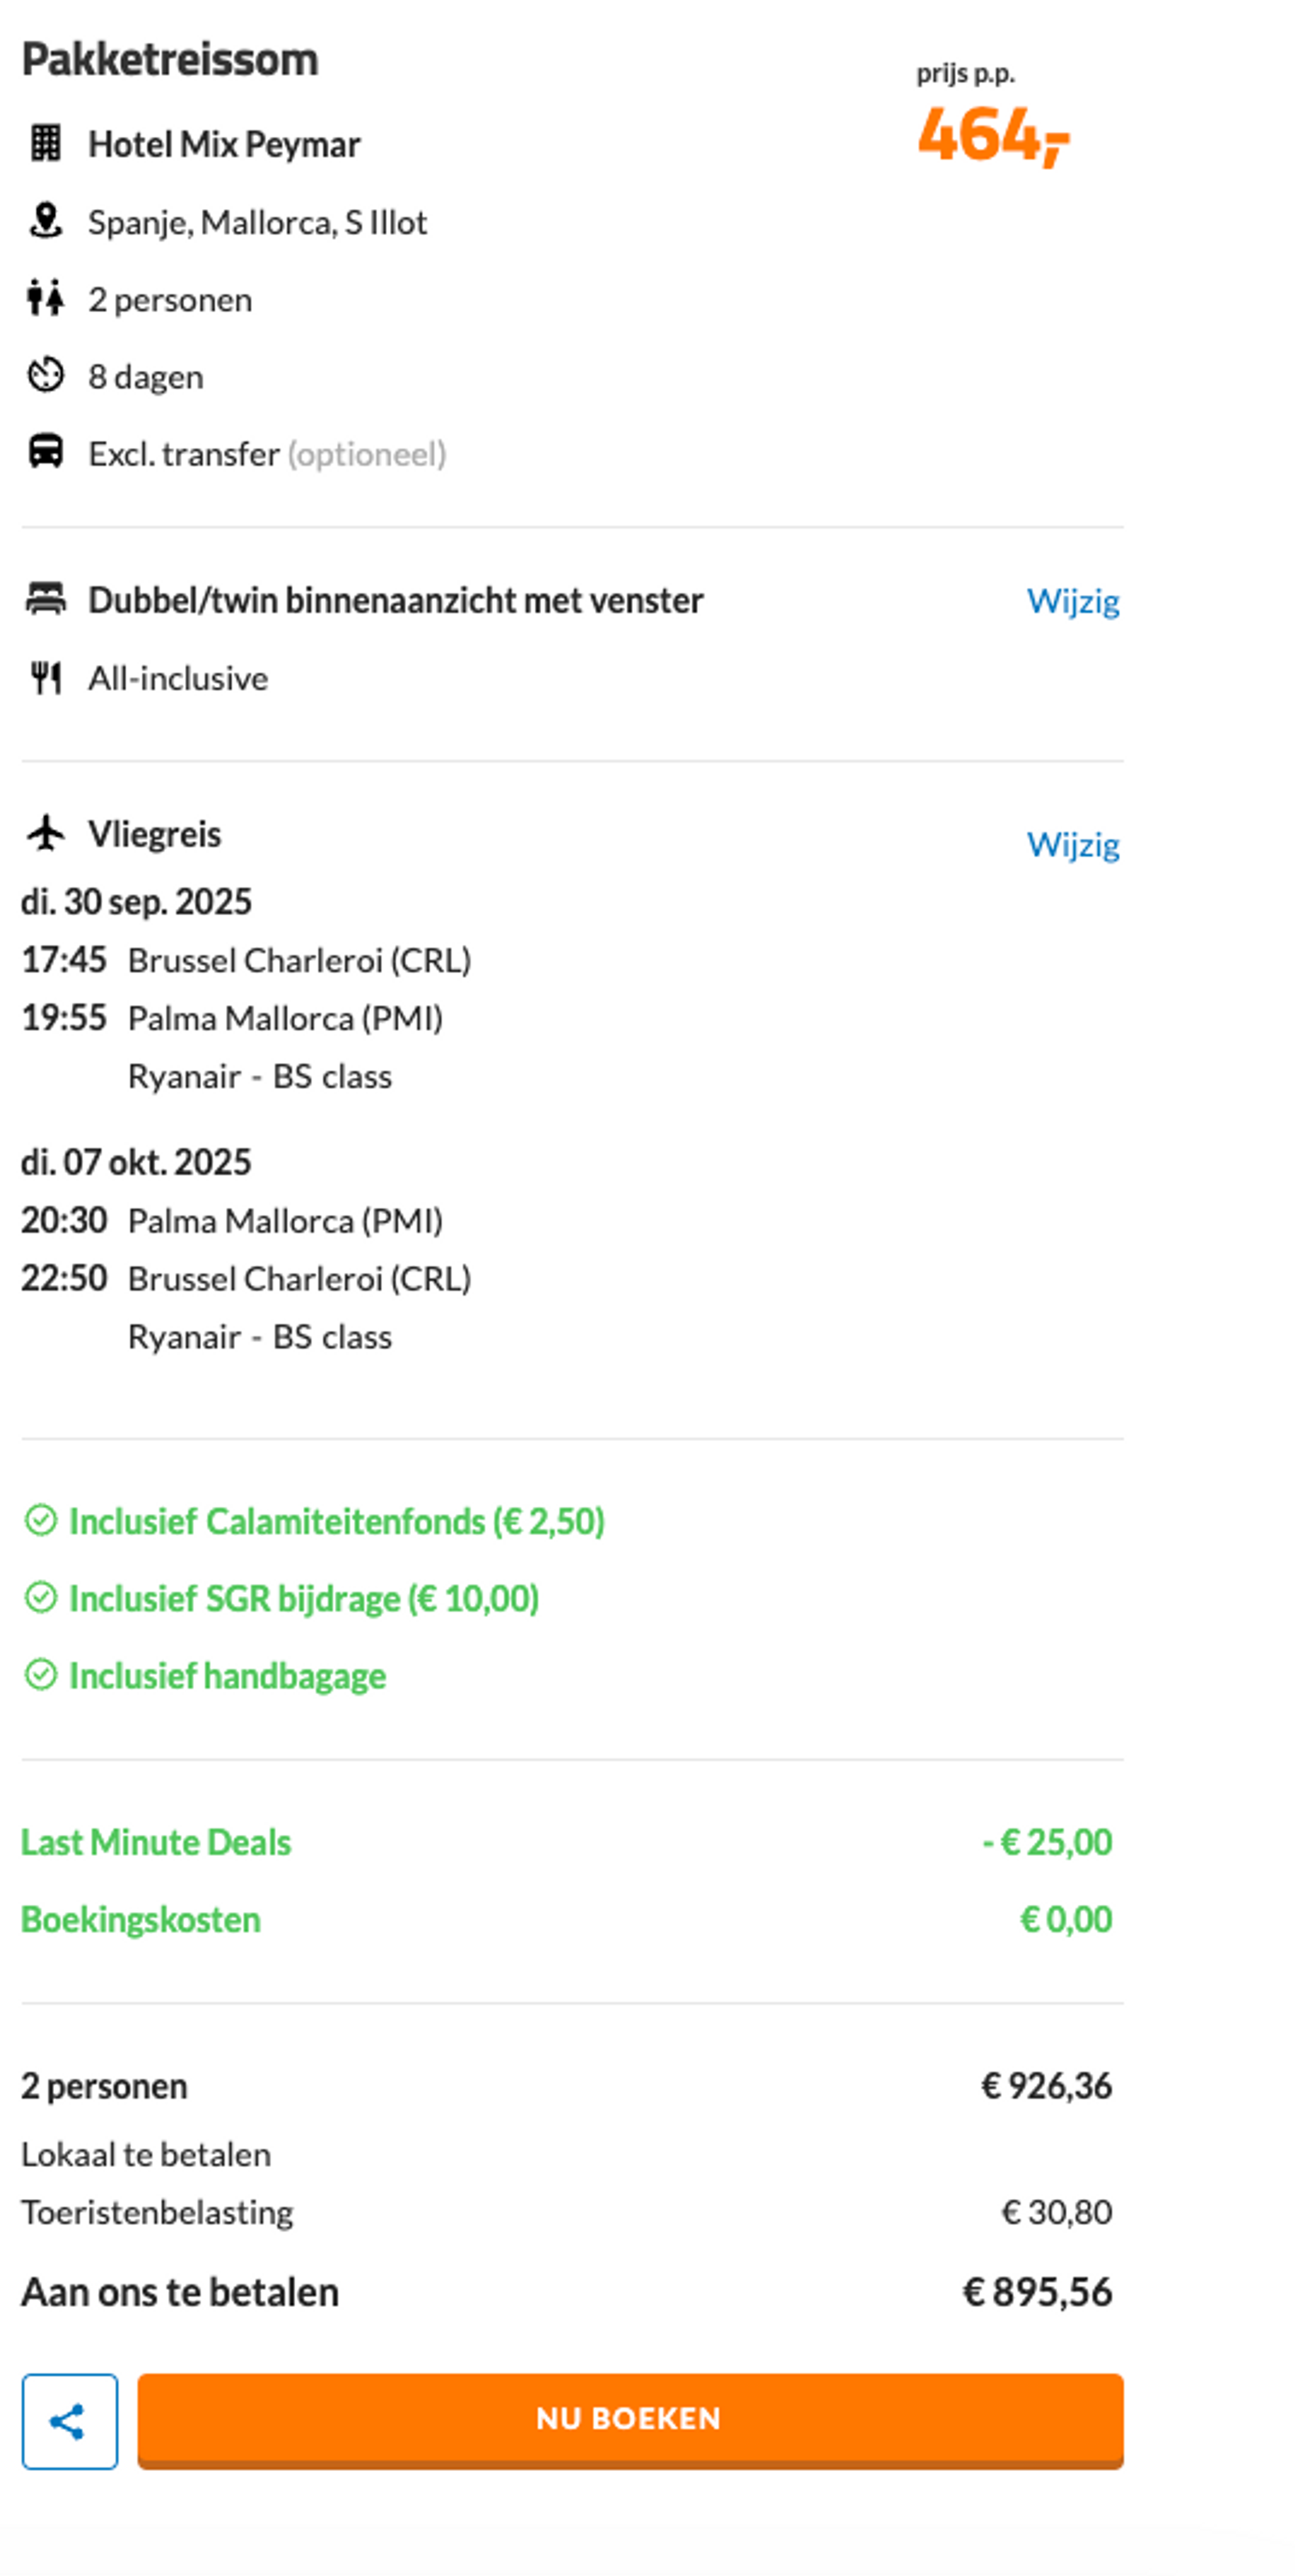Click Wijzig next to room type
The image size is (1295, 2576).
tap(1073, 601)
